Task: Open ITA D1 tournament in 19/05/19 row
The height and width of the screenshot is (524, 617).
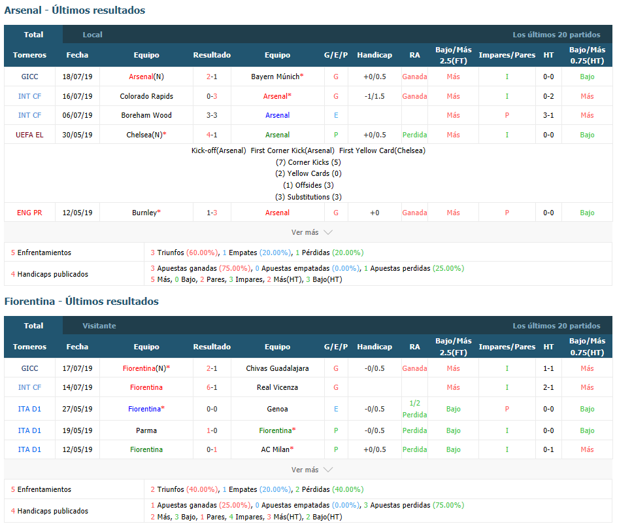Action: [29, 430]
